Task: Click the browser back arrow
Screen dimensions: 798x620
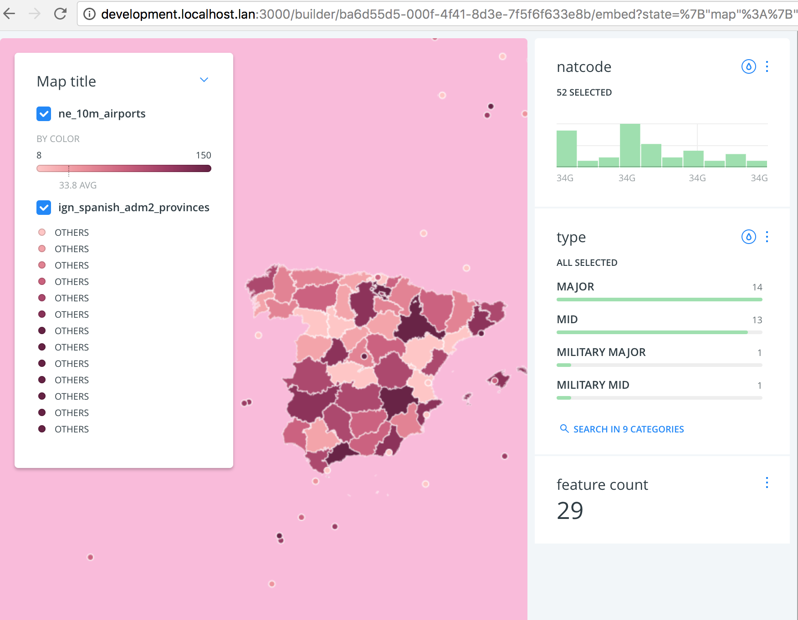Action: click(10, 14)
